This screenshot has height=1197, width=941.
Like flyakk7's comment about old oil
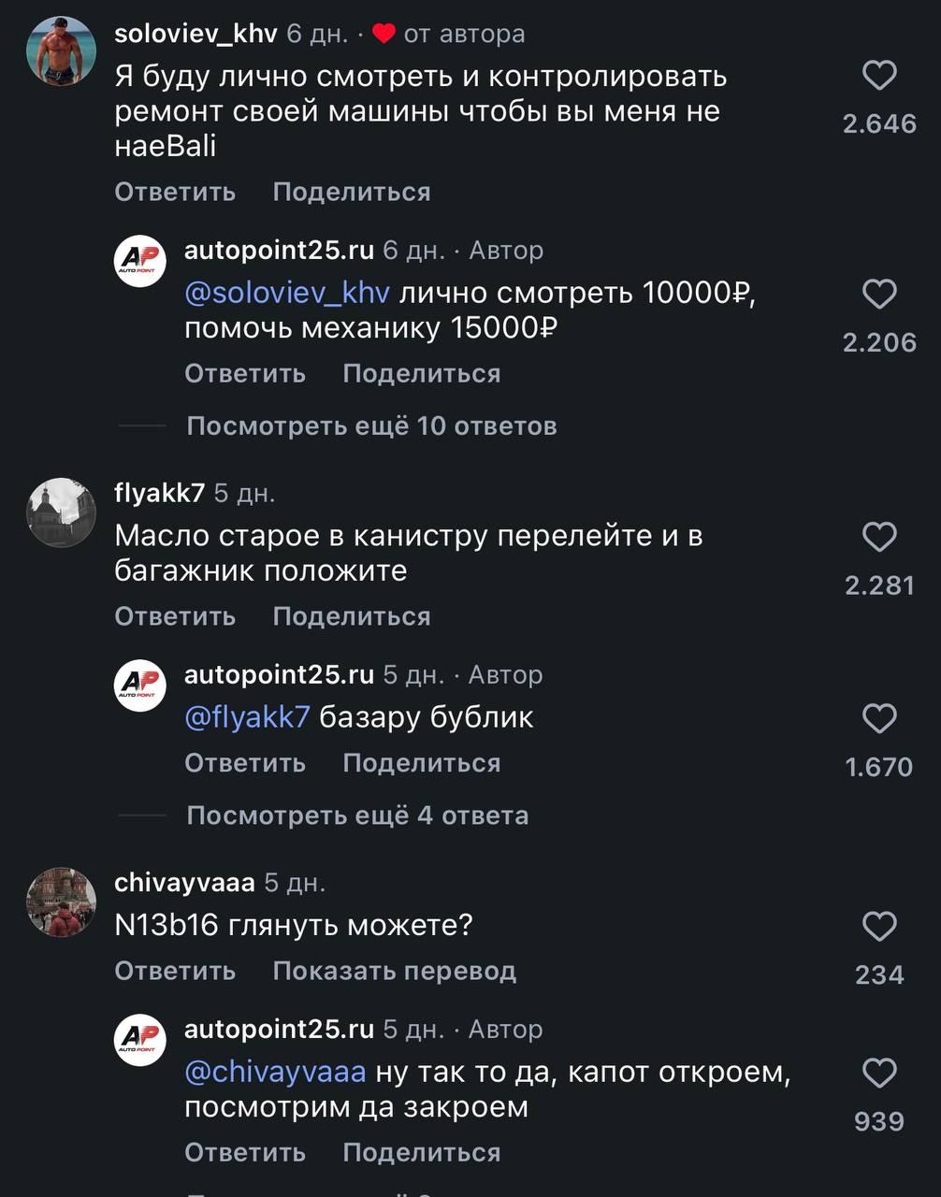click(878, 537)
